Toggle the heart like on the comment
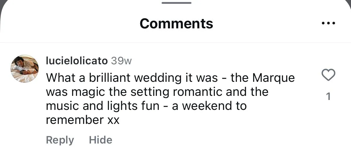The width and height of the screenshot is (351, 166). (x=328, y=75)
